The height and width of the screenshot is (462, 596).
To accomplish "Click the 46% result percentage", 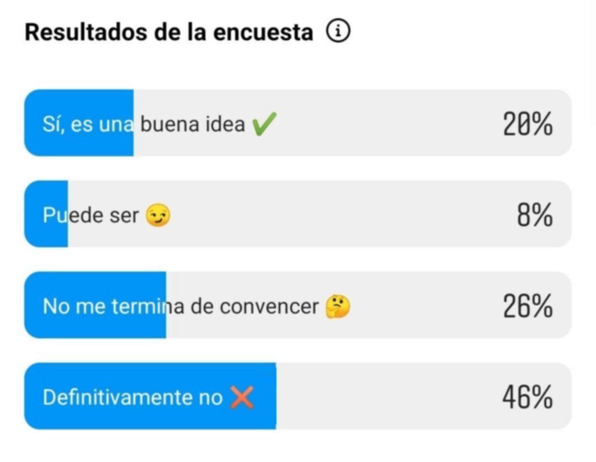I will (x=527, y=396).
